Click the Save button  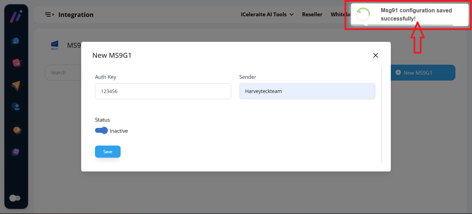tap(108, 152)
